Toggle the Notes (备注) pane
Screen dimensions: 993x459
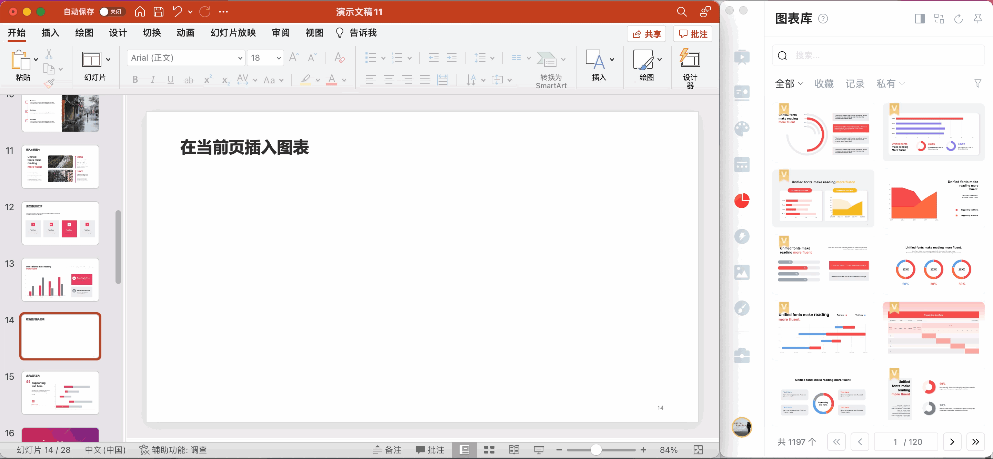point(388,450)
